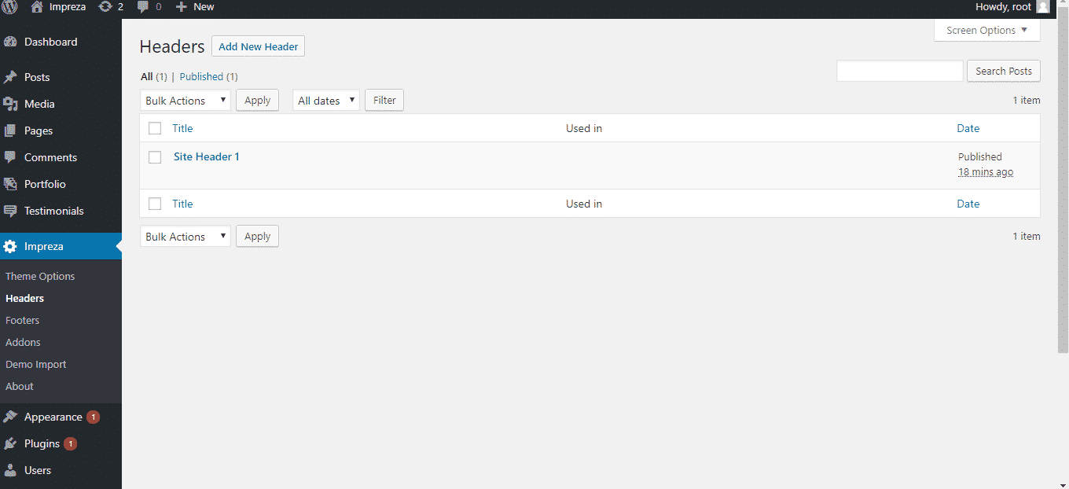Viewport: 1069px width, 489px height.
Task: Sort by Date in top header row
Action: tap(968, 128)
